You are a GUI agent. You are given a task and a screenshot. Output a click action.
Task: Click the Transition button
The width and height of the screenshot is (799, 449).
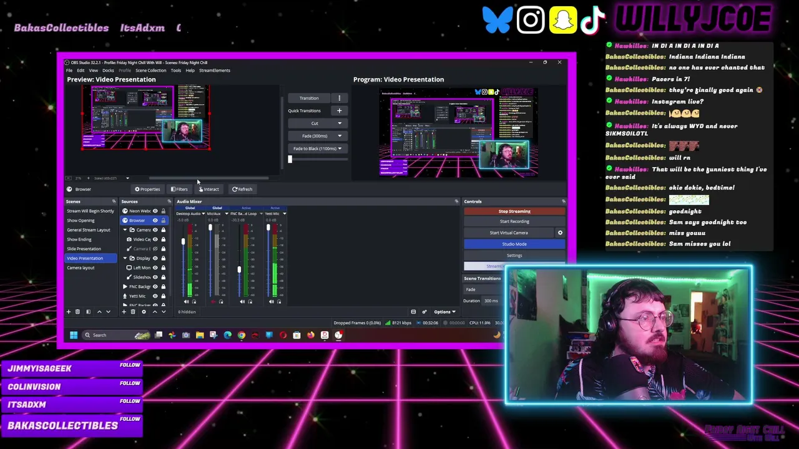pyautogui.click(x=309, y=98)
